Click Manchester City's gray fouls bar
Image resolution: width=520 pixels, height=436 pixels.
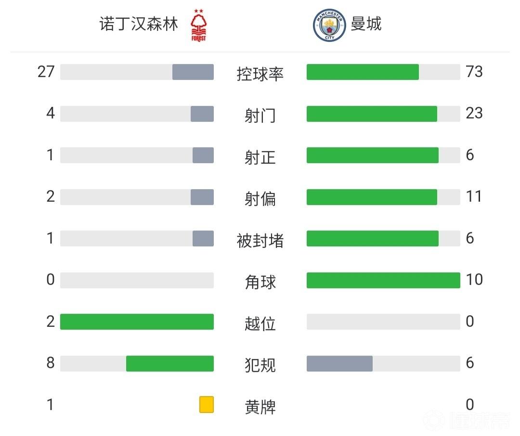click(x=339, y=364)
